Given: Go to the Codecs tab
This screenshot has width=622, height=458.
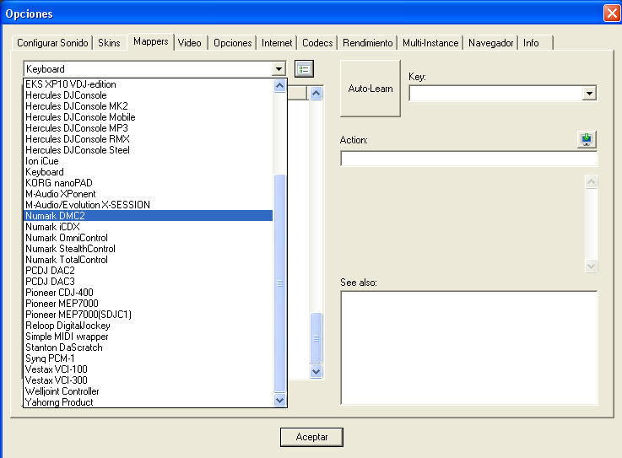Looking at the screenshot, I should coord(317,43).
